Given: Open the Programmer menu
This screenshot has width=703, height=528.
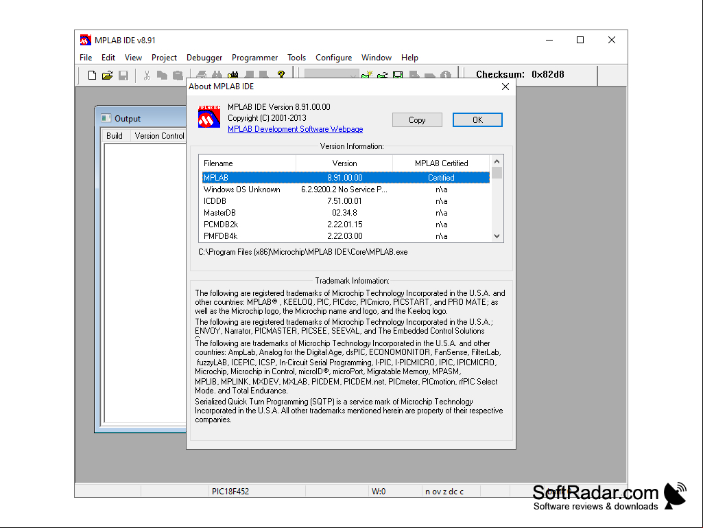Looking at the screenshot, I should click(254, 58).
